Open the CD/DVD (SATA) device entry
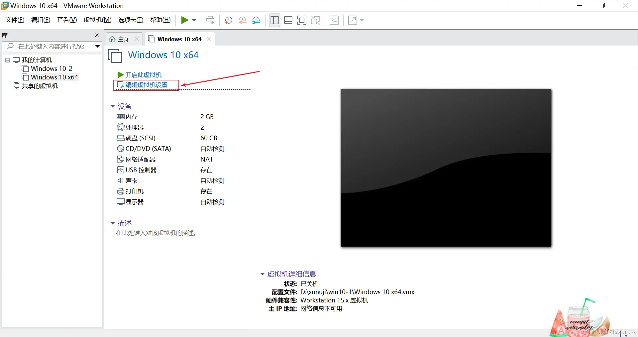Image resolution: width=638 pixels, height=337 pixels. click(148, 149)
